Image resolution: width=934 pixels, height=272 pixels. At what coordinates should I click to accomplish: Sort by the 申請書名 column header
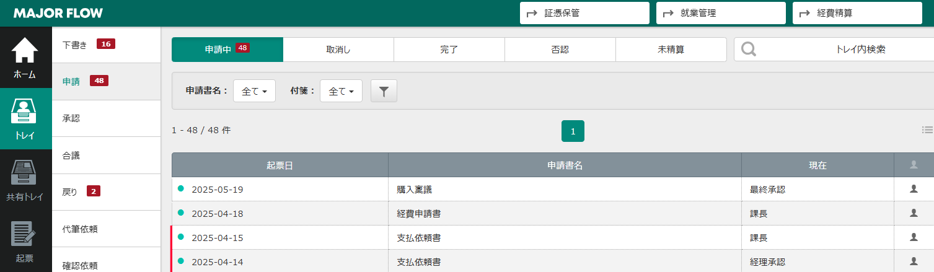click(x=565, y=165)
